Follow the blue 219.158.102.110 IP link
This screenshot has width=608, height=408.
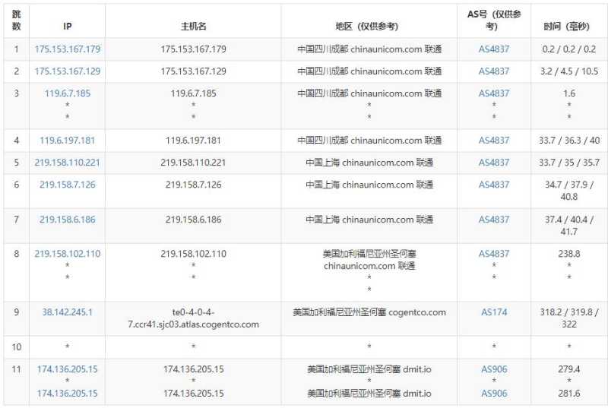click(68, 254)
